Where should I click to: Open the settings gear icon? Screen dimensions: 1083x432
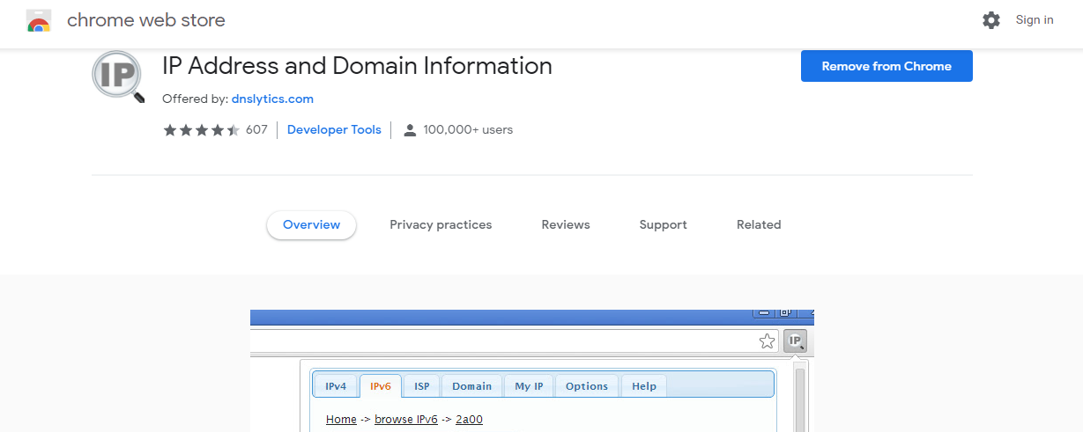[x=991, y=20]
